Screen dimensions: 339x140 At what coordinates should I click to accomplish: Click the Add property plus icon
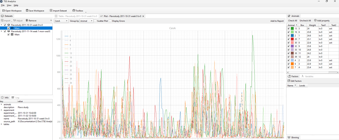315,21
